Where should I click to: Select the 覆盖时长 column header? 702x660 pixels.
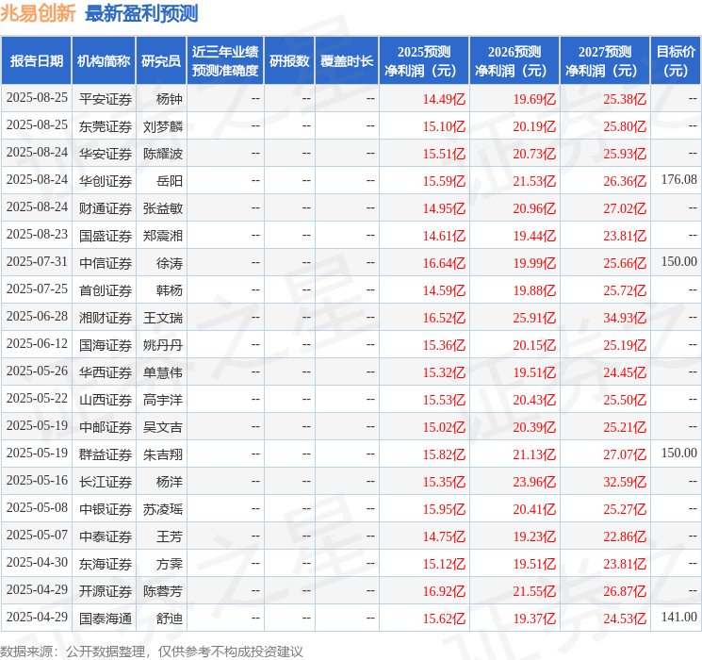coord(347,61)
